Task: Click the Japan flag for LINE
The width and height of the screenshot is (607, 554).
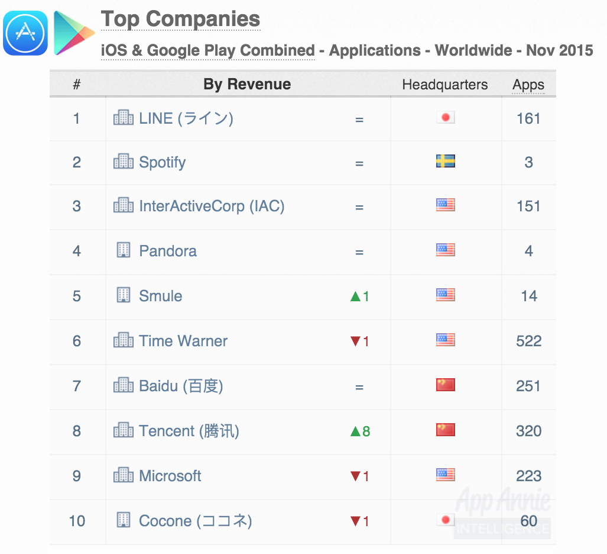Action: coord(444,117)
